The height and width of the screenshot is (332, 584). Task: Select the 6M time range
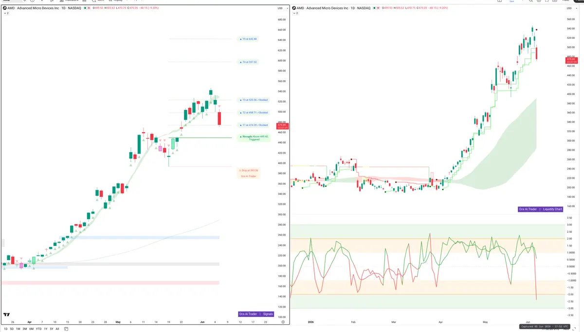pos(32,329)
